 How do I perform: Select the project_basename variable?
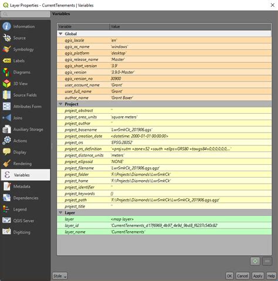click(164, 130)
